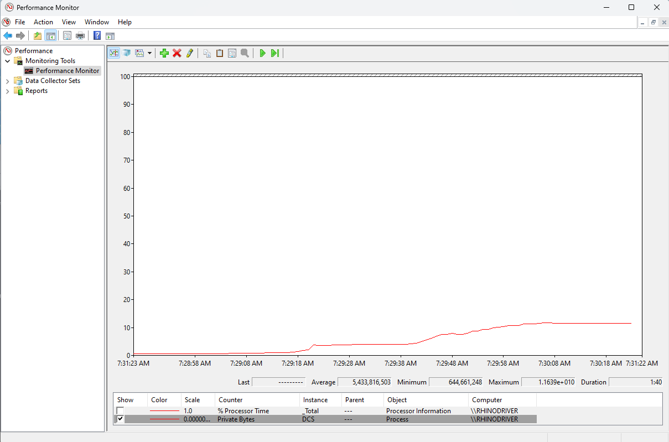Delete selected counter with red X icon

(x=177, y=53)
